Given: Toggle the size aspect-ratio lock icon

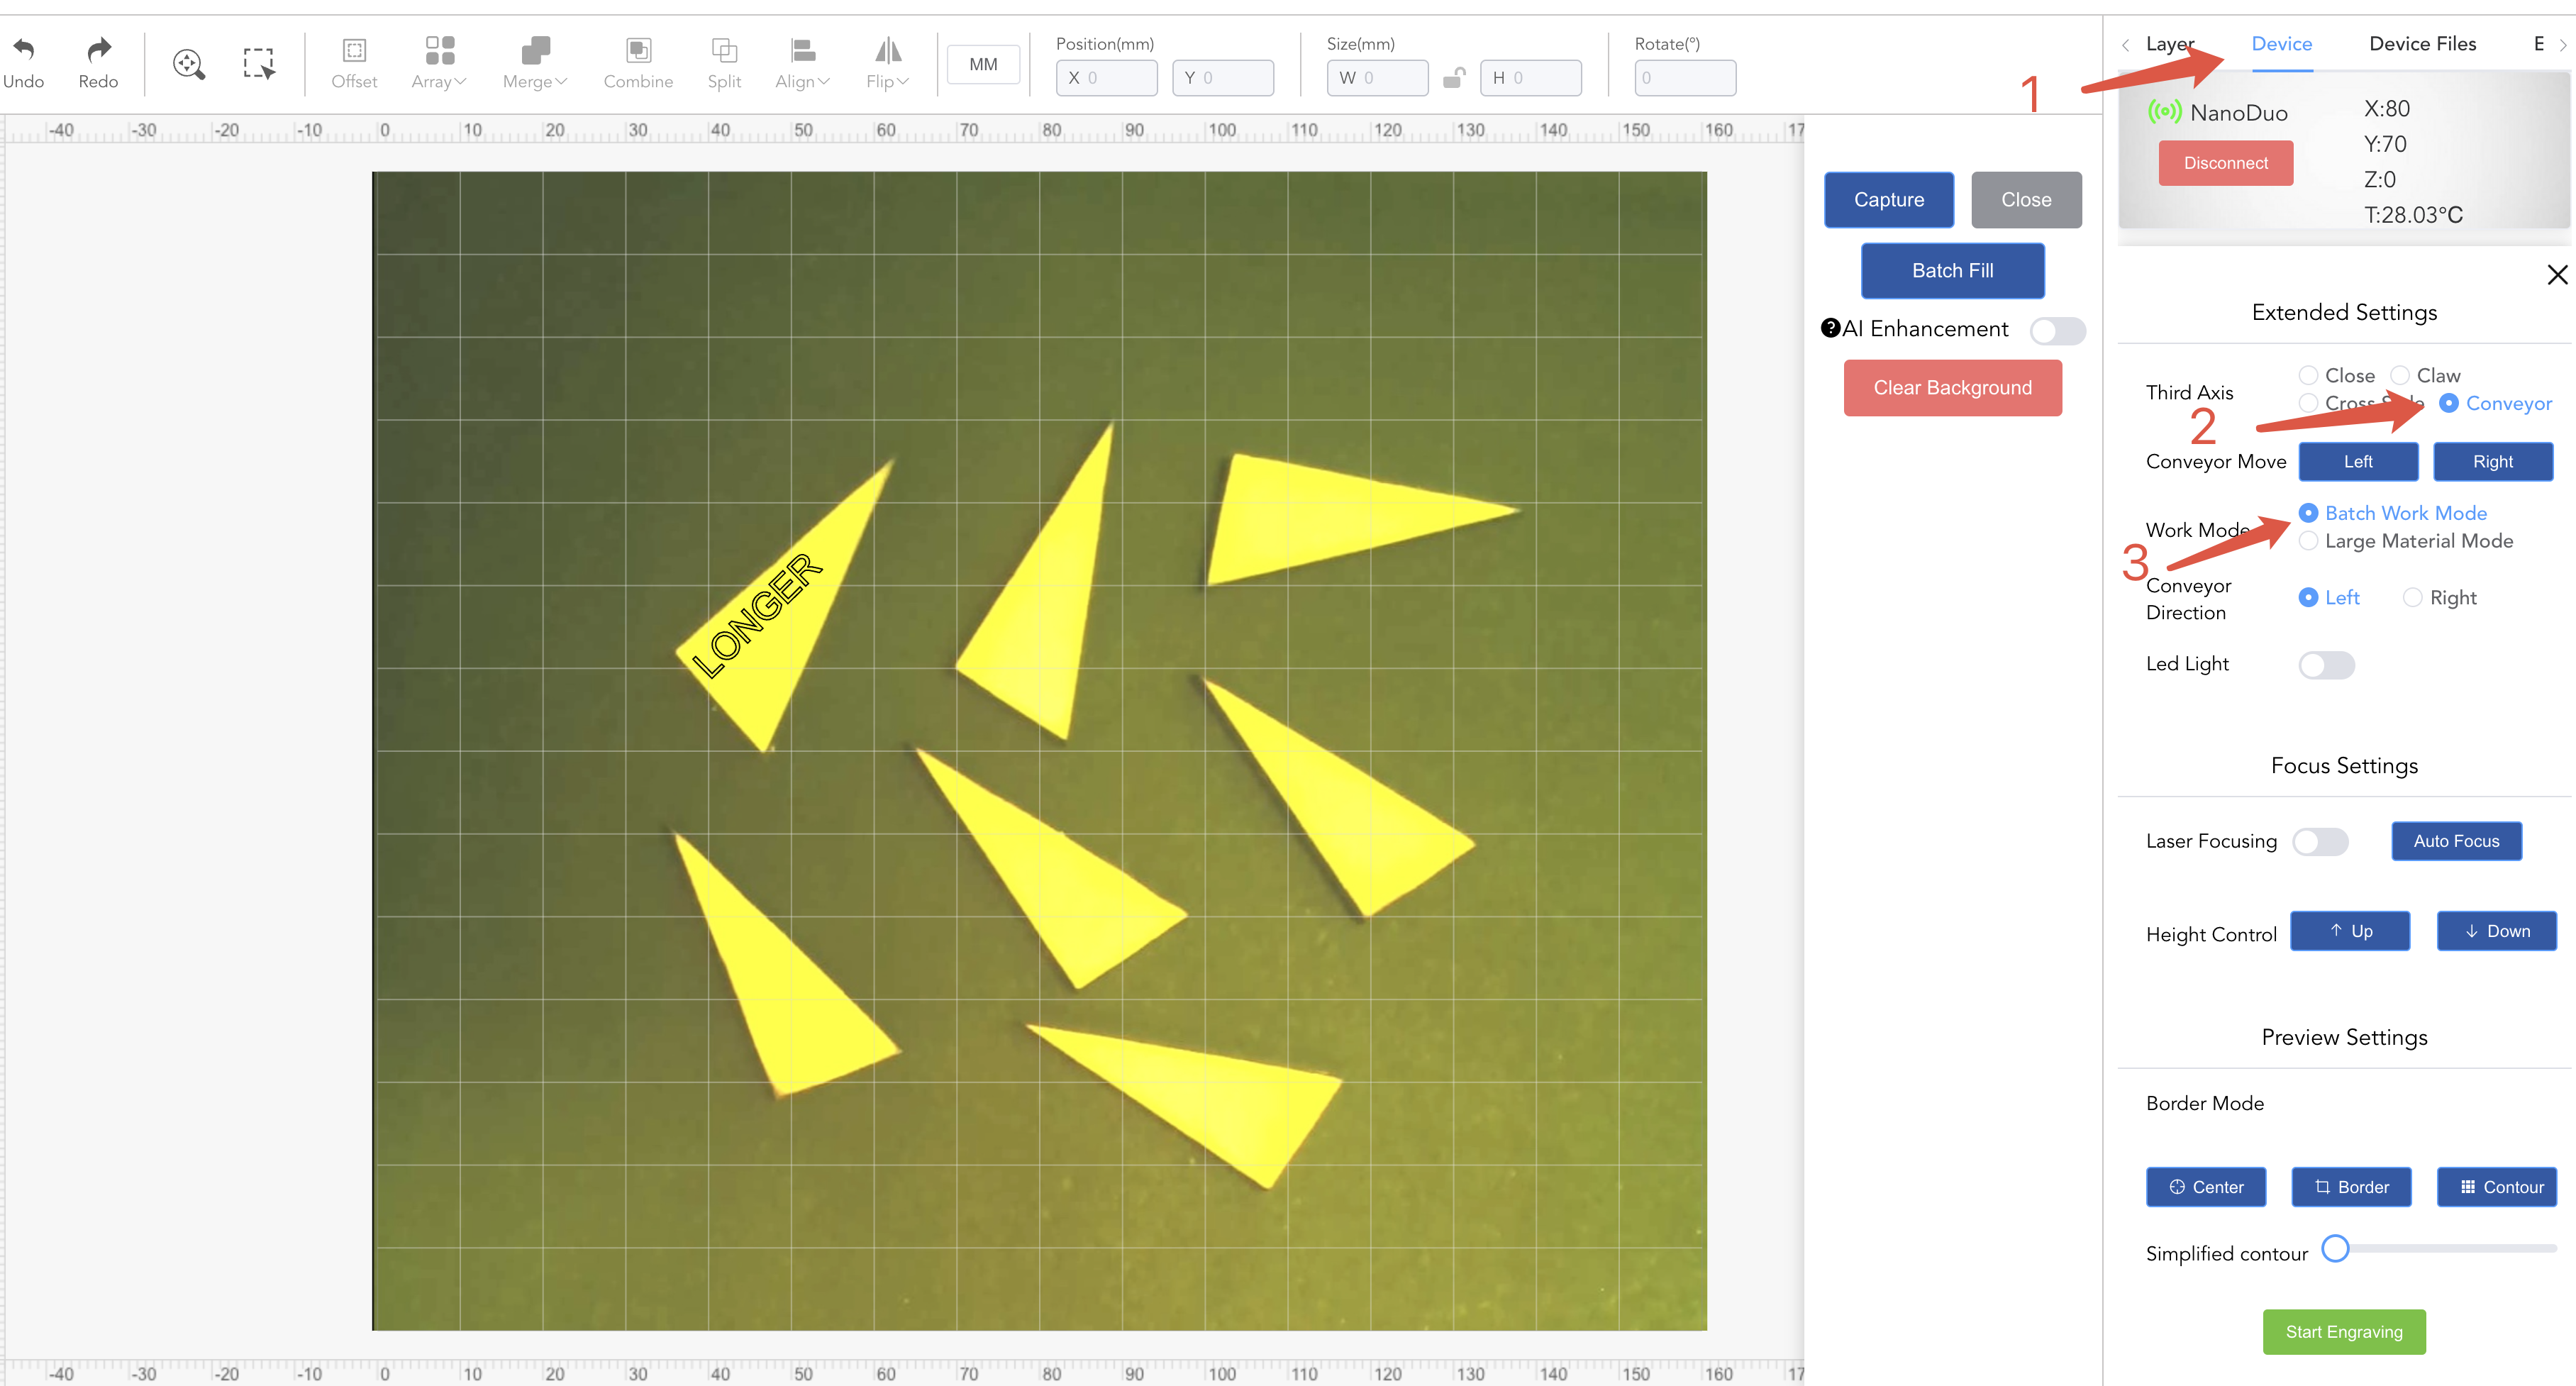Looking at the screenshot, I should coord(1454,78).
